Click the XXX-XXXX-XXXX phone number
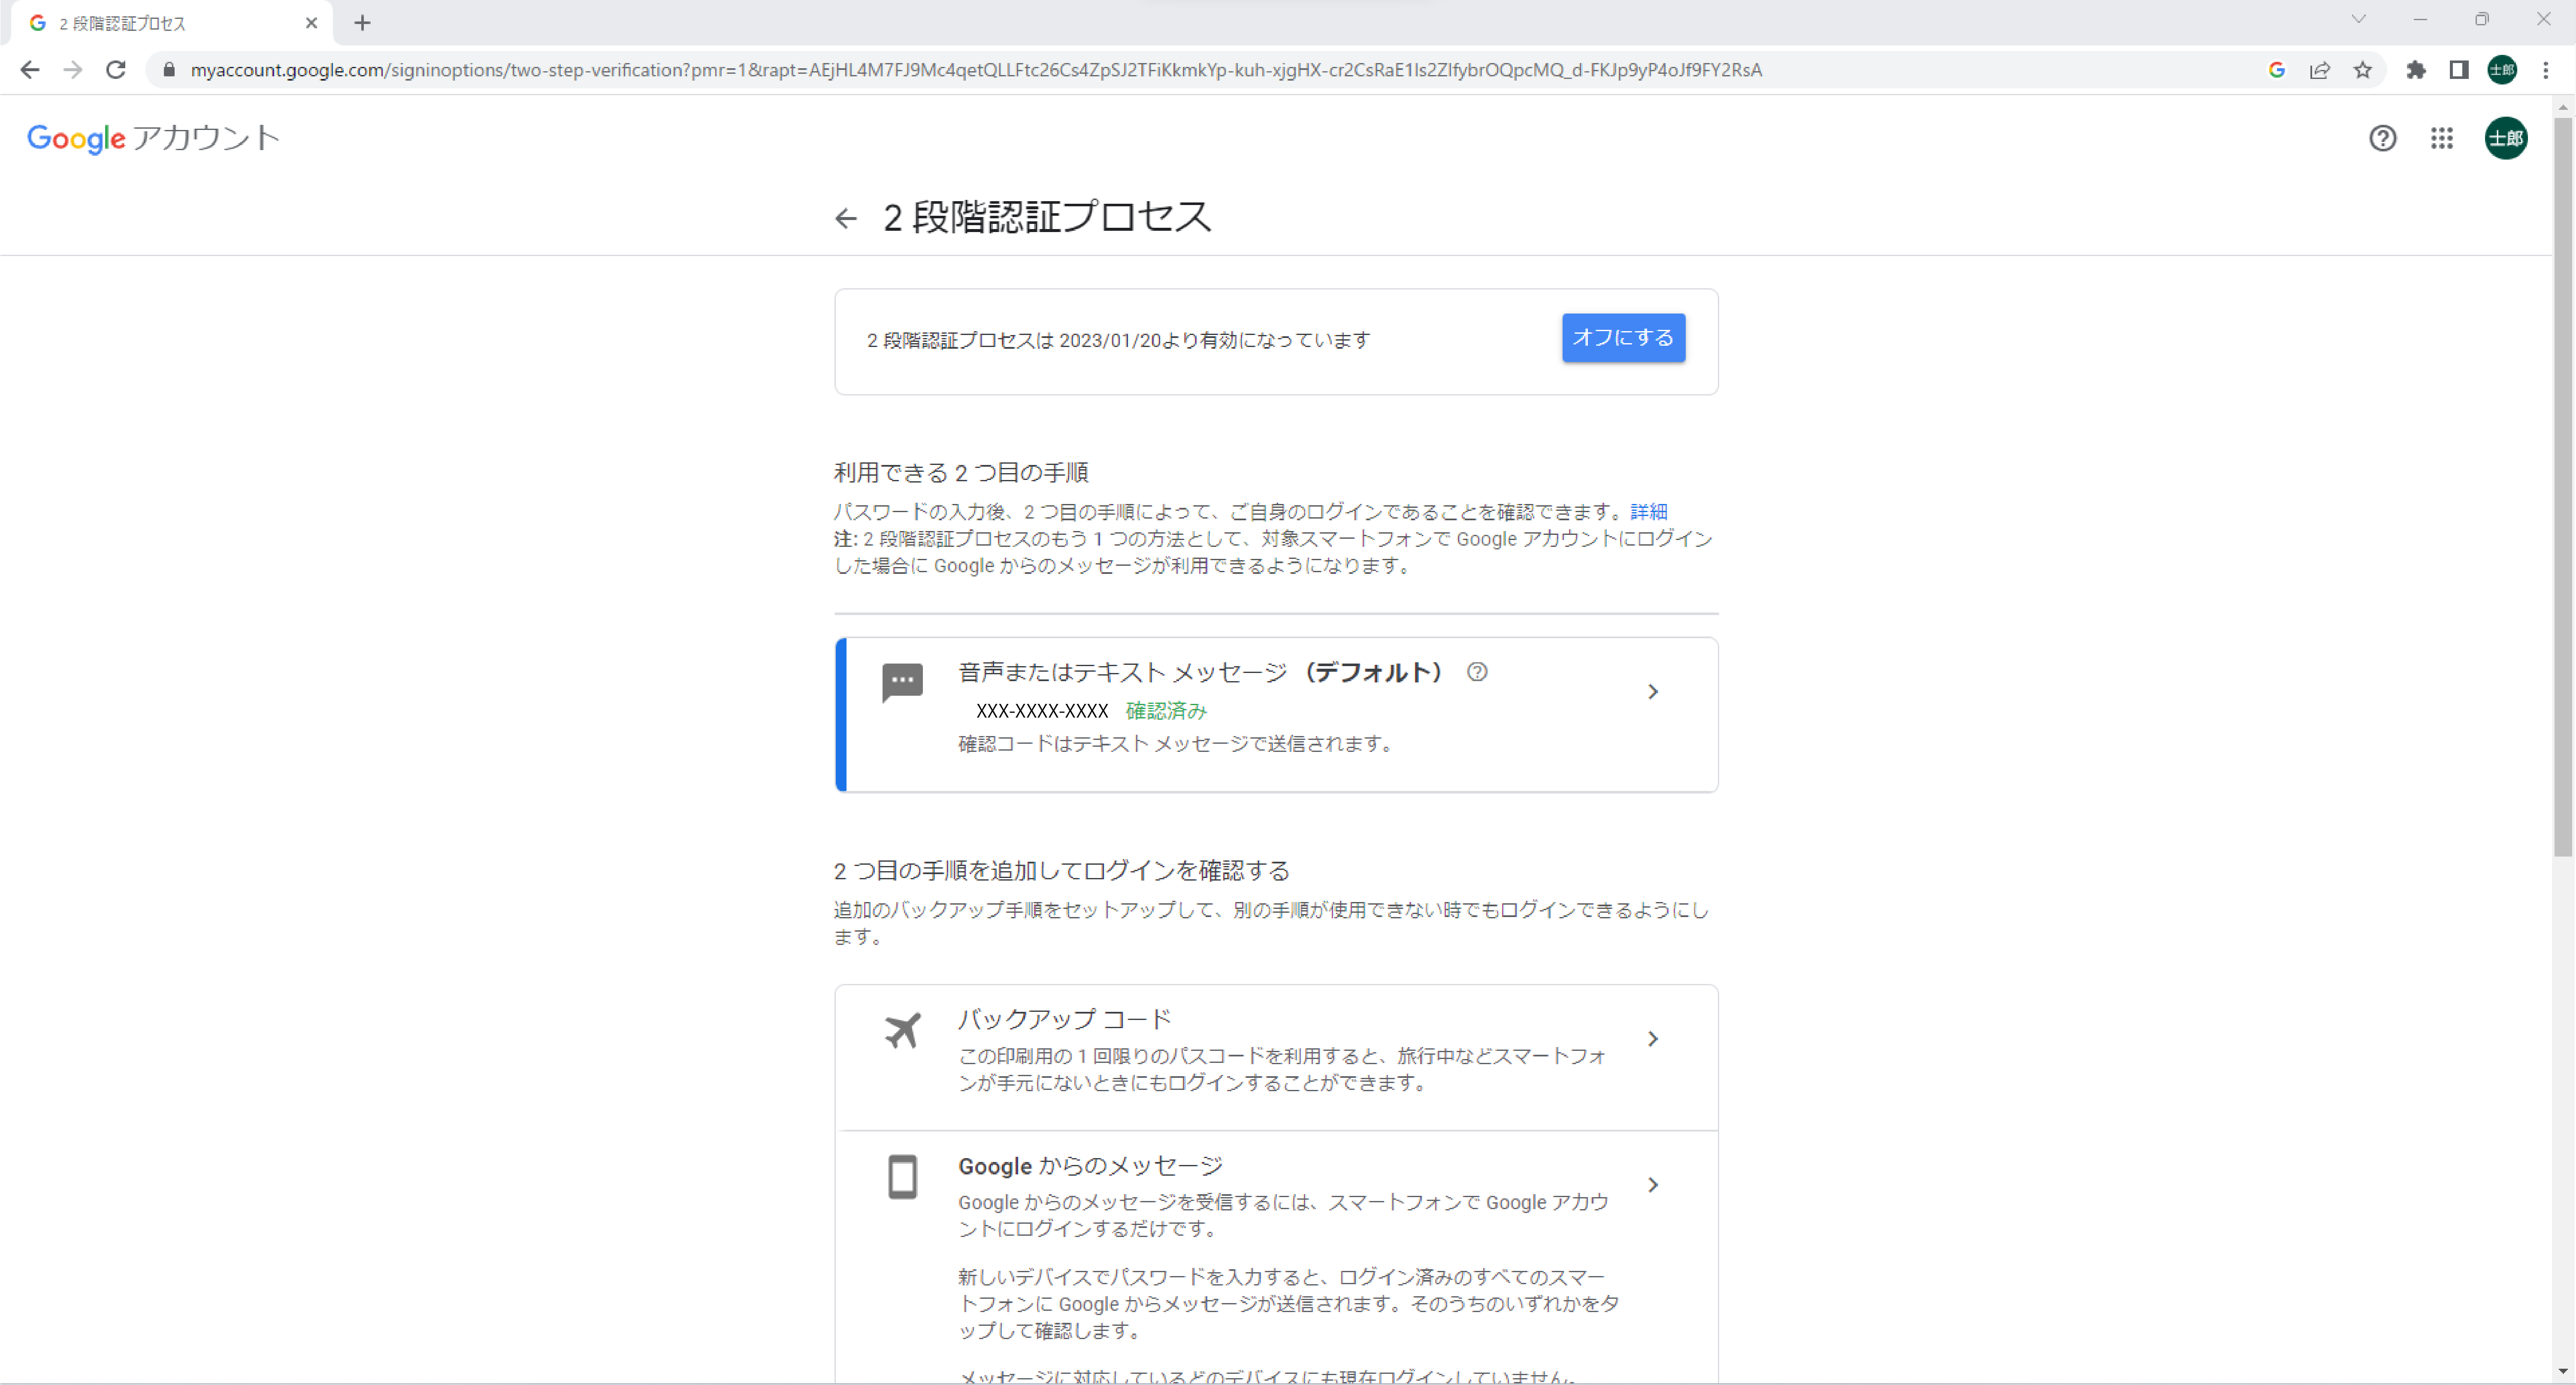The width and height of the screenshot is (2576, 1385). (1042, 711)
